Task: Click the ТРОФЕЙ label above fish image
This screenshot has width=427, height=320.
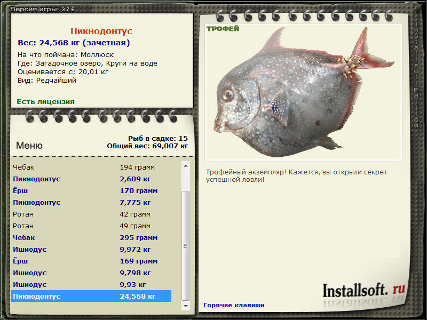Action: coord(223,29)
